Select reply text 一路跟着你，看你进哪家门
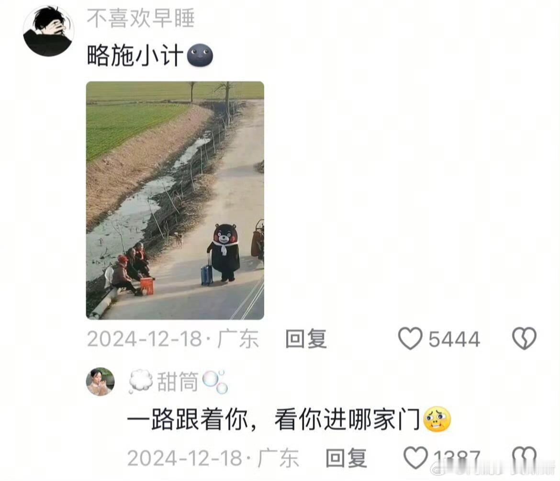This screenshot has height=481, width=560. (x=274, y=420)
